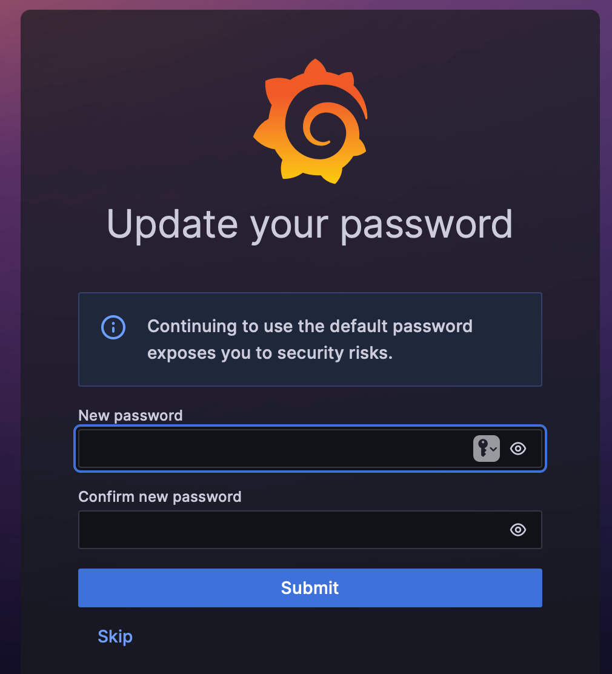Click the Grafana swirl logo

coord(310,121)
